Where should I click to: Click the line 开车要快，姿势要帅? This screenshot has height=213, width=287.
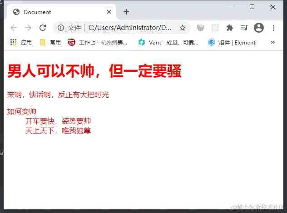[58, 121]
